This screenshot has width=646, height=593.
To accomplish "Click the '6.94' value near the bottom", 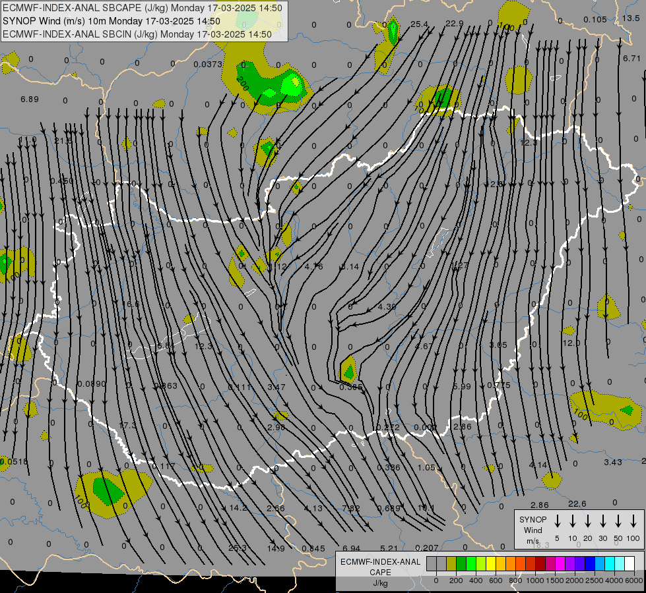I will (352, 548).
